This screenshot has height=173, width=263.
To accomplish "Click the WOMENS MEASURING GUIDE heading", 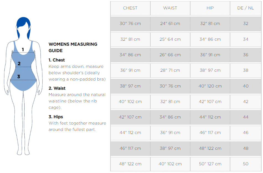I will point(73,47).
